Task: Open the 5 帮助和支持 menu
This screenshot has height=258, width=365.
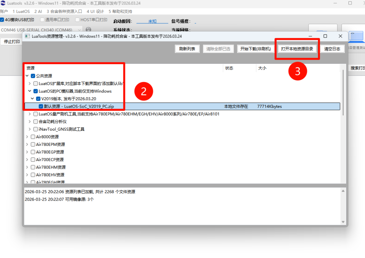Action: click(120, 11)
